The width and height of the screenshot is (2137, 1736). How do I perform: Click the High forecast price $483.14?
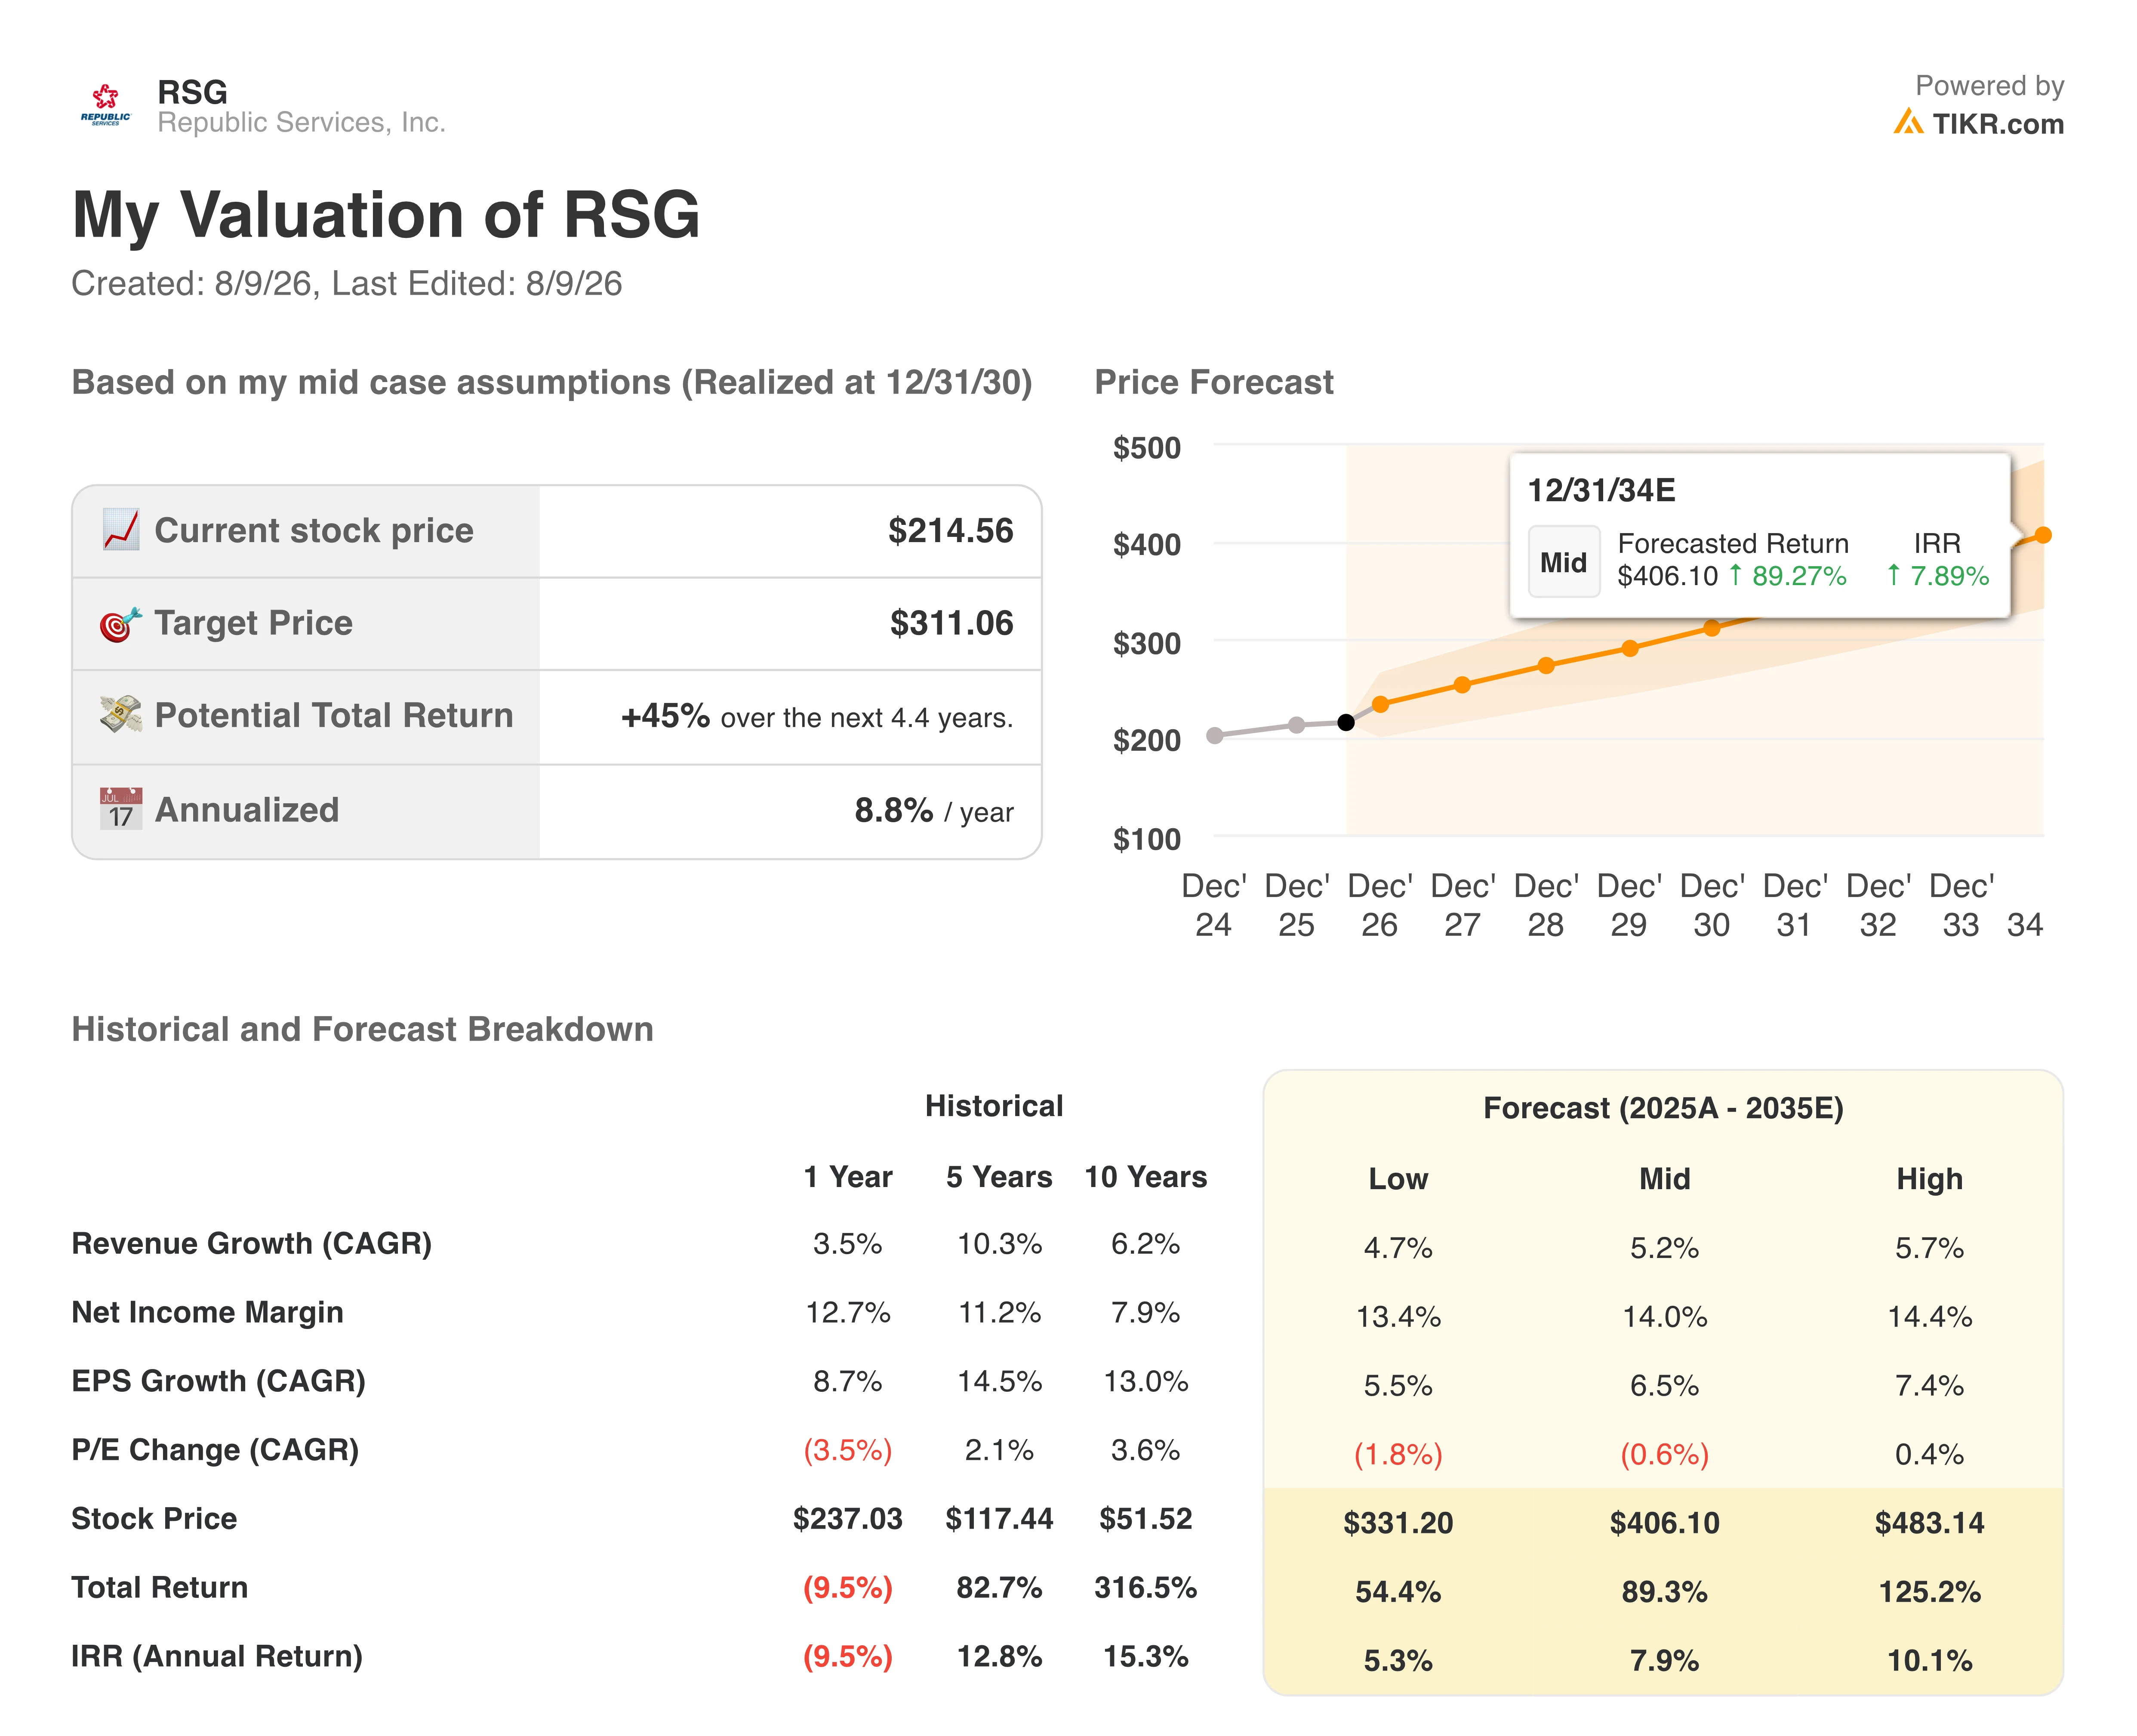[x=1929, y=1523]
